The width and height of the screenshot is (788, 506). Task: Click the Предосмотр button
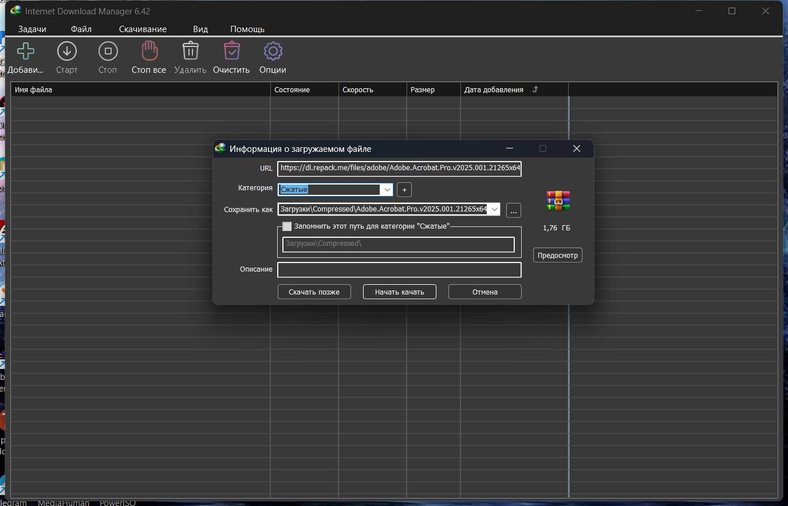558,255
